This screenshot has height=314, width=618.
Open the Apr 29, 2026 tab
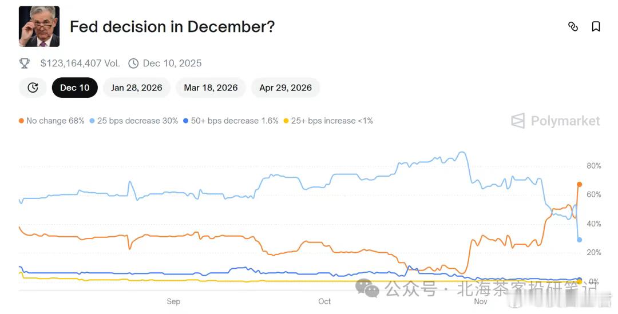[x=286, y=88]
